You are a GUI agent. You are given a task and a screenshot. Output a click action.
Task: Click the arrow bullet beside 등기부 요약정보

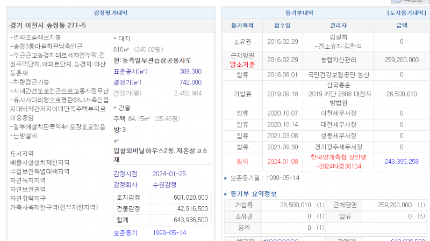[225, 193]
